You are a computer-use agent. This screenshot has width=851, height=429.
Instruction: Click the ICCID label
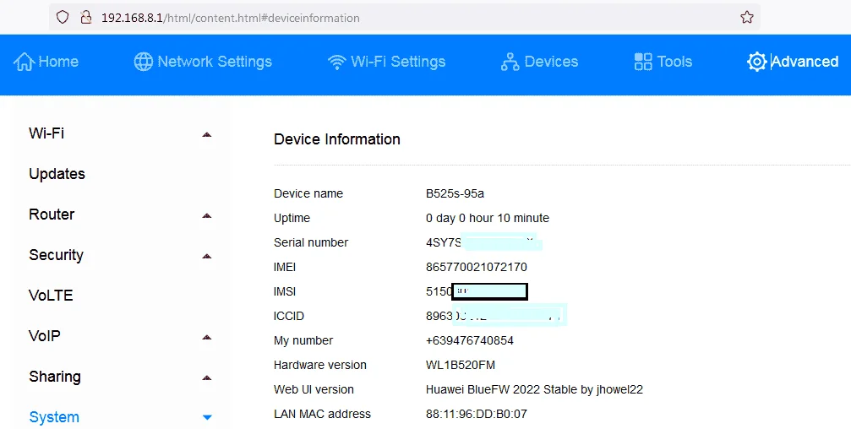pyautogui.click(x=289, y=316)
